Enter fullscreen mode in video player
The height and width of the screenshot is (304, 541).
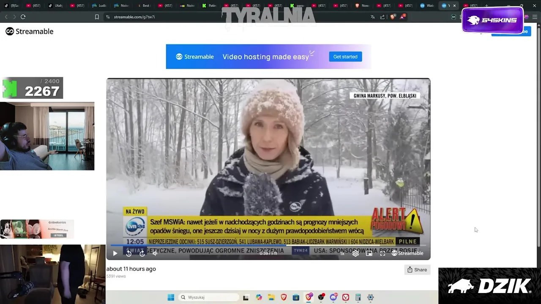click(x=383, y=253)
